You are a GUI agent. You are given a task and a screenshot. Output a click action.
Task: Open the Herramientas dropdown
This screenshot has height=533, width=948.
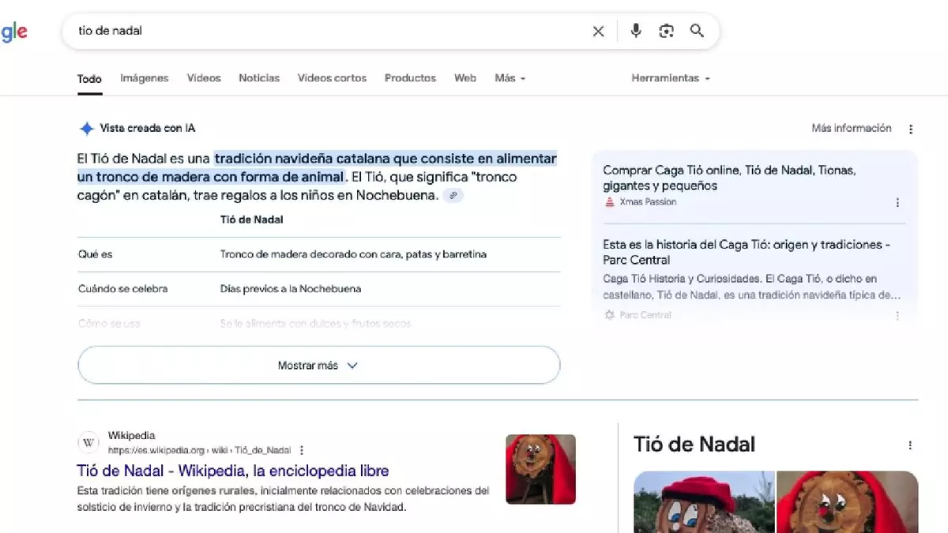pos(671,78)
